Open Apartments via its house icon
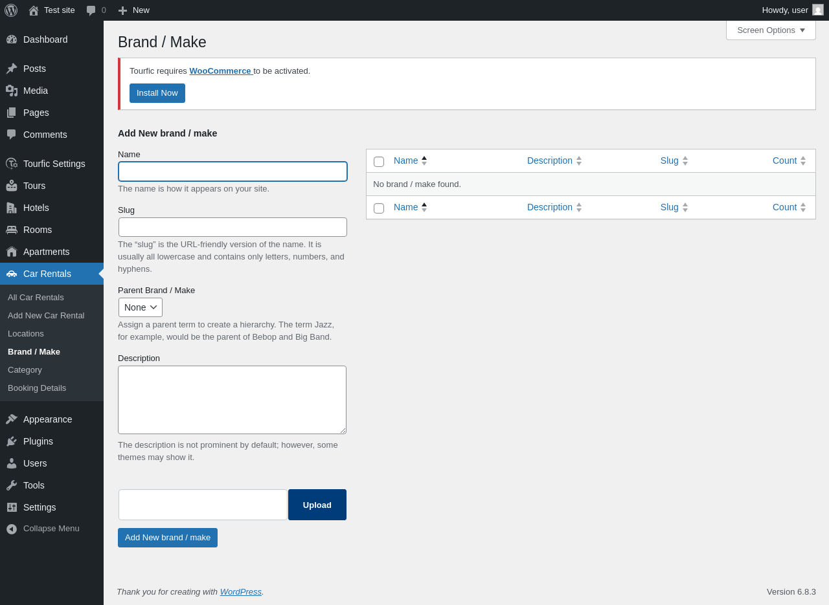This screenshot has height=605, width=829. [x=12, y=252]
